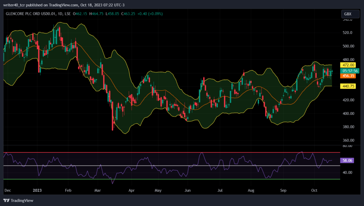This screenshot has width=364, height=206.
Task: Click the 420.00 price axis label
Action: click(x=348, y=100)
